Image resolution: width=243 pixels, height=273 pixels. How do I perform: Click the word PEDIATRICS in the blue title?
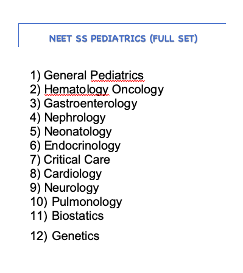point(118,38)
